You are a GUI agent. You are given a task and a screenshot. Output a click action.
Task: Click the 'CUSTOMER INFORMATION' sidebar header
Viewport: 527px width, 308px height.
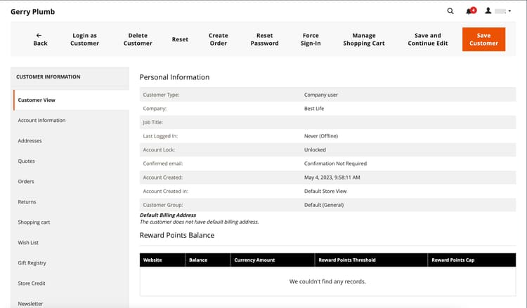point(48,77)
